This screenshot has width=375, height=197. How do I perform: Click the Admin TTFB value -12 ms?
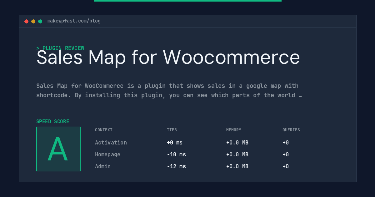pos(176,166)
